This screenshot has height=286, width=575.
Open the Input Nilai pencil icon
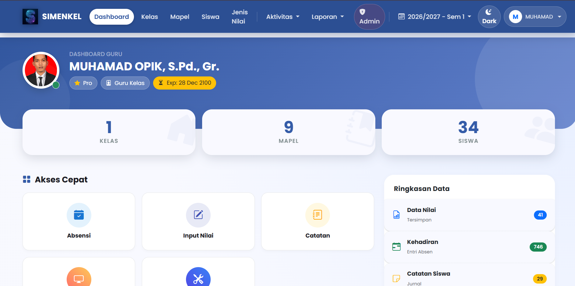coord(198,215)
